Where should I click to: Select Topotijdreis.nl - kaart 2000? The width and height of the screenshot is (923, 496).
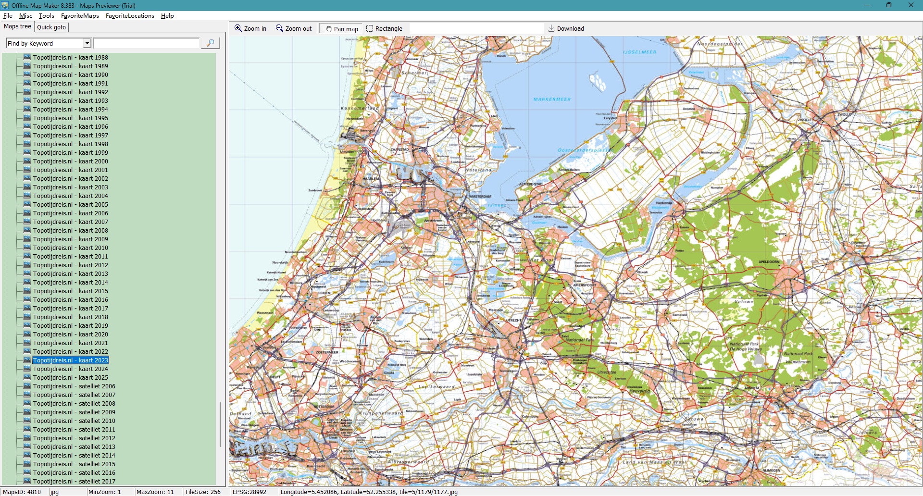coord(70,161)
